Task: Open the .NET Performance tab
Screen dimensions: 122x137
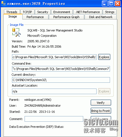Action: 88,12
